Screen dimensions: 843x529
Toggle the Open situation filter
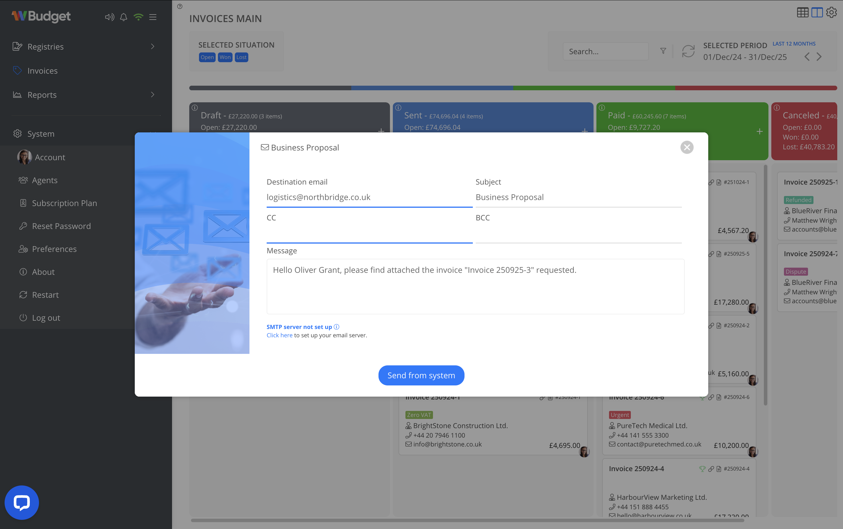click(207, 57)
